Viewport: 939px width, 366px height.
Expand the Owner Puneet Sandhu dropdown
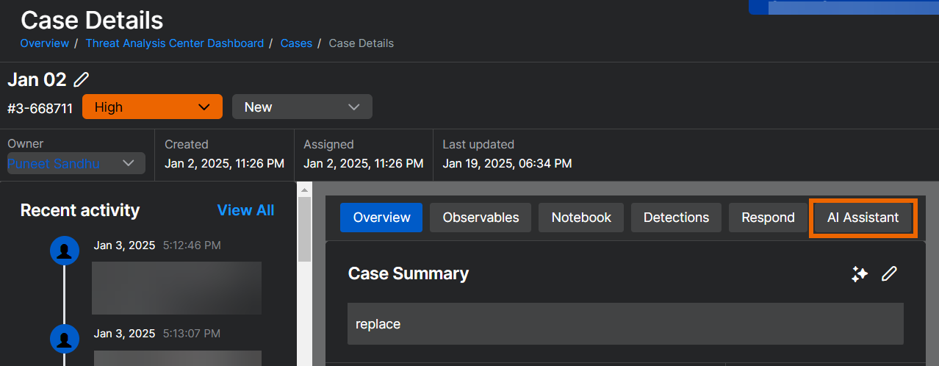(76, 163)
